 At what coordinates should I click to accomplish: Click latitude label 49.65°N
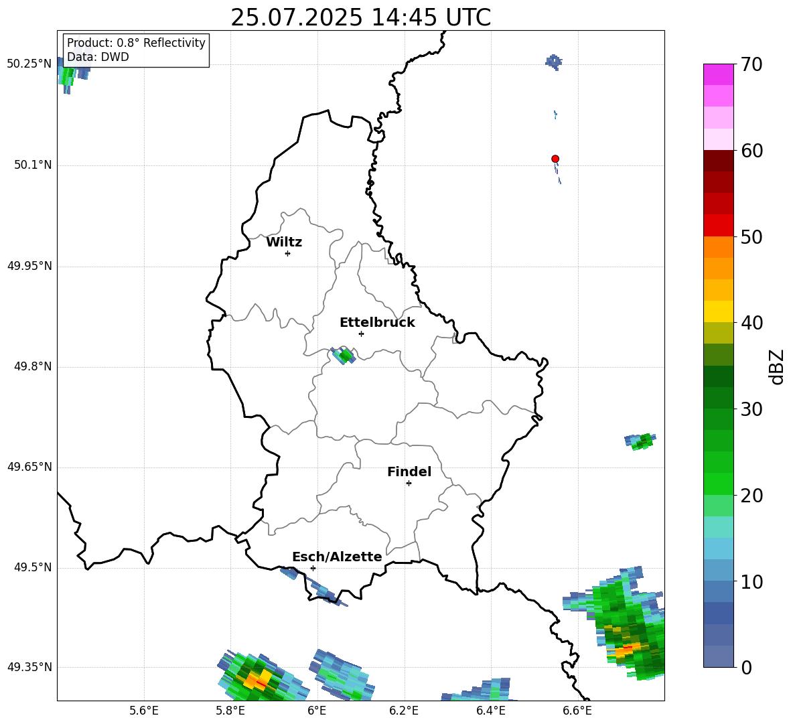[29, 467]
